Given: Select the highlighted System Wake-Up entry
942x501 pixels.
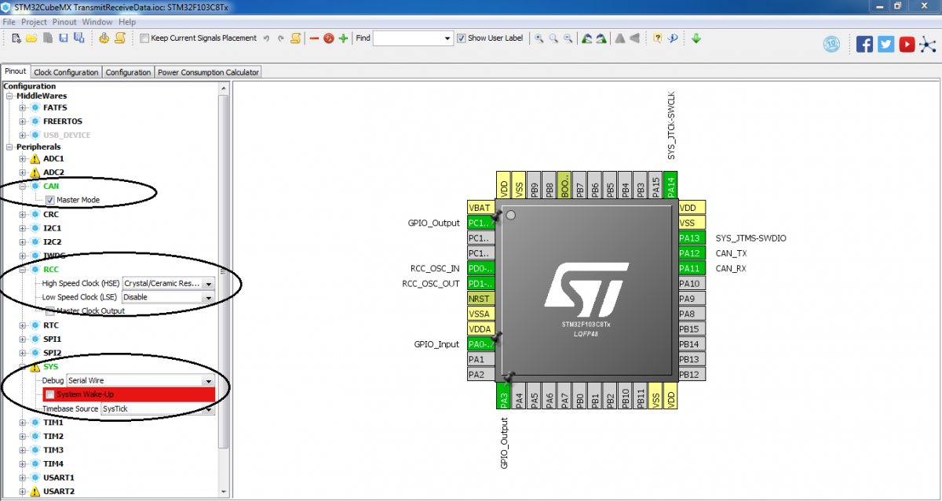Looking at the screenshot, I should (x=130, y=394).
